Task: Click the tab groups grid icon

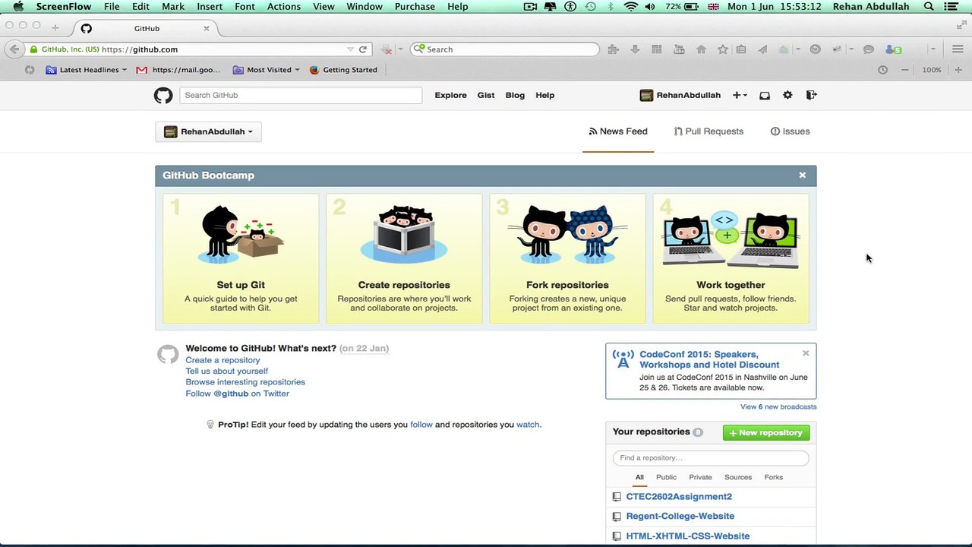Action: point(657,49)
